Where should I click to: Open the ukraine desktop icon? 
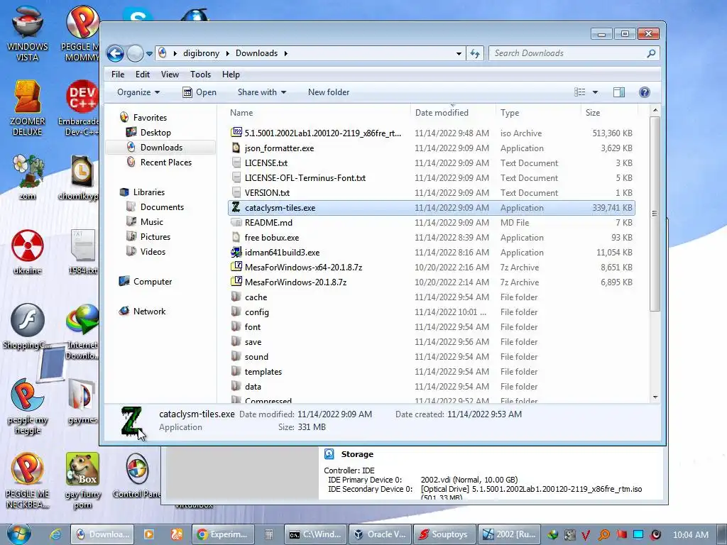28,253
